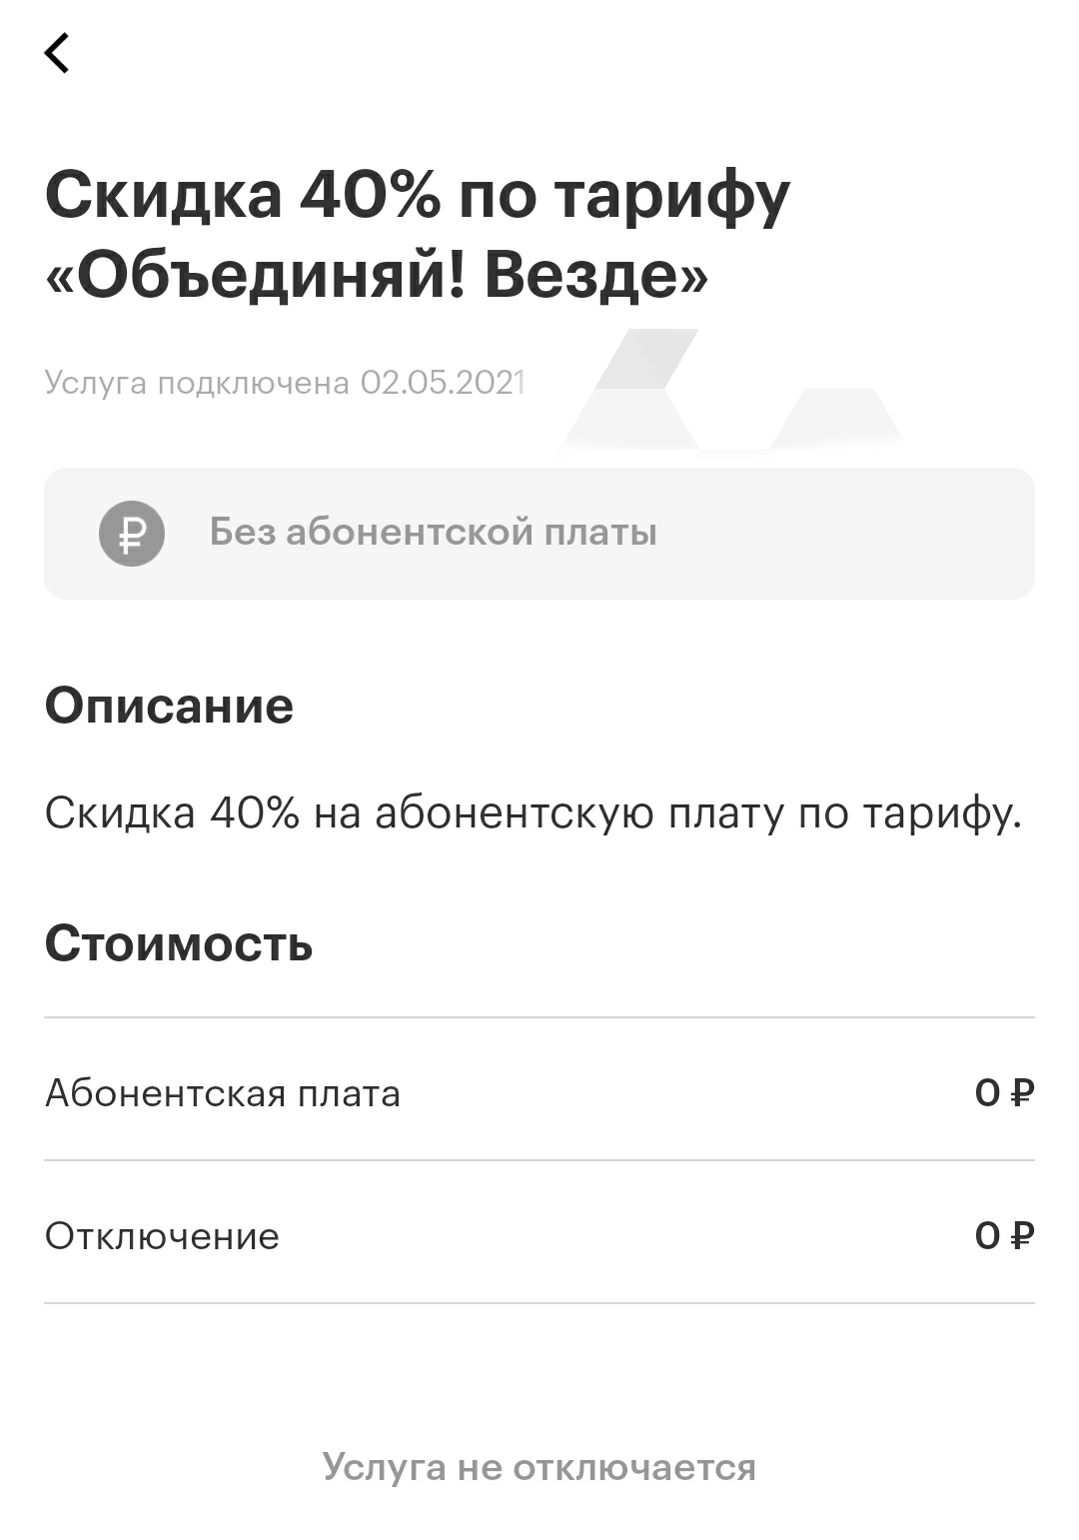Tap the connection date '02.05.2021'

[443, 382]
